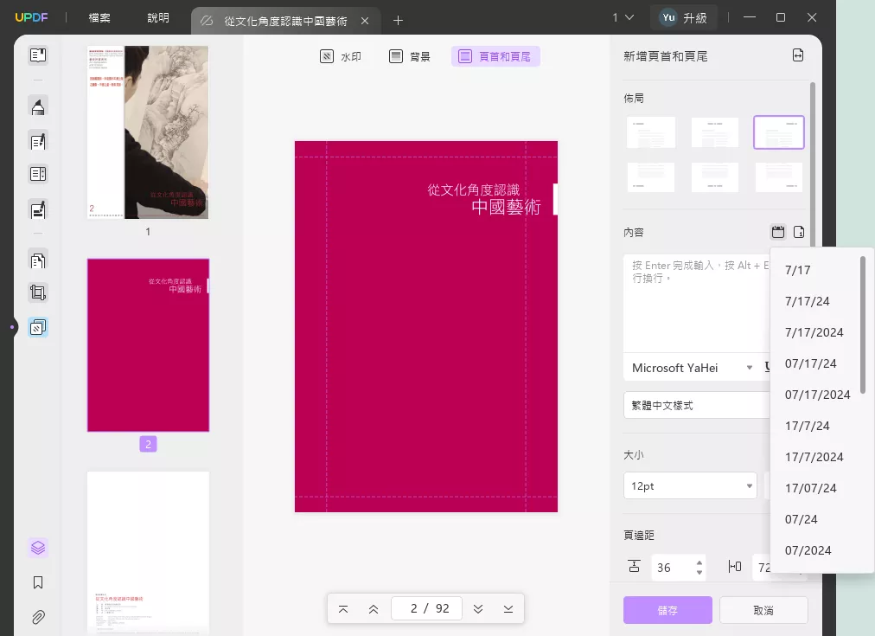Open the Bookmarks panel icon
This screenshot has width=875, height=636.
coord(38,582)
